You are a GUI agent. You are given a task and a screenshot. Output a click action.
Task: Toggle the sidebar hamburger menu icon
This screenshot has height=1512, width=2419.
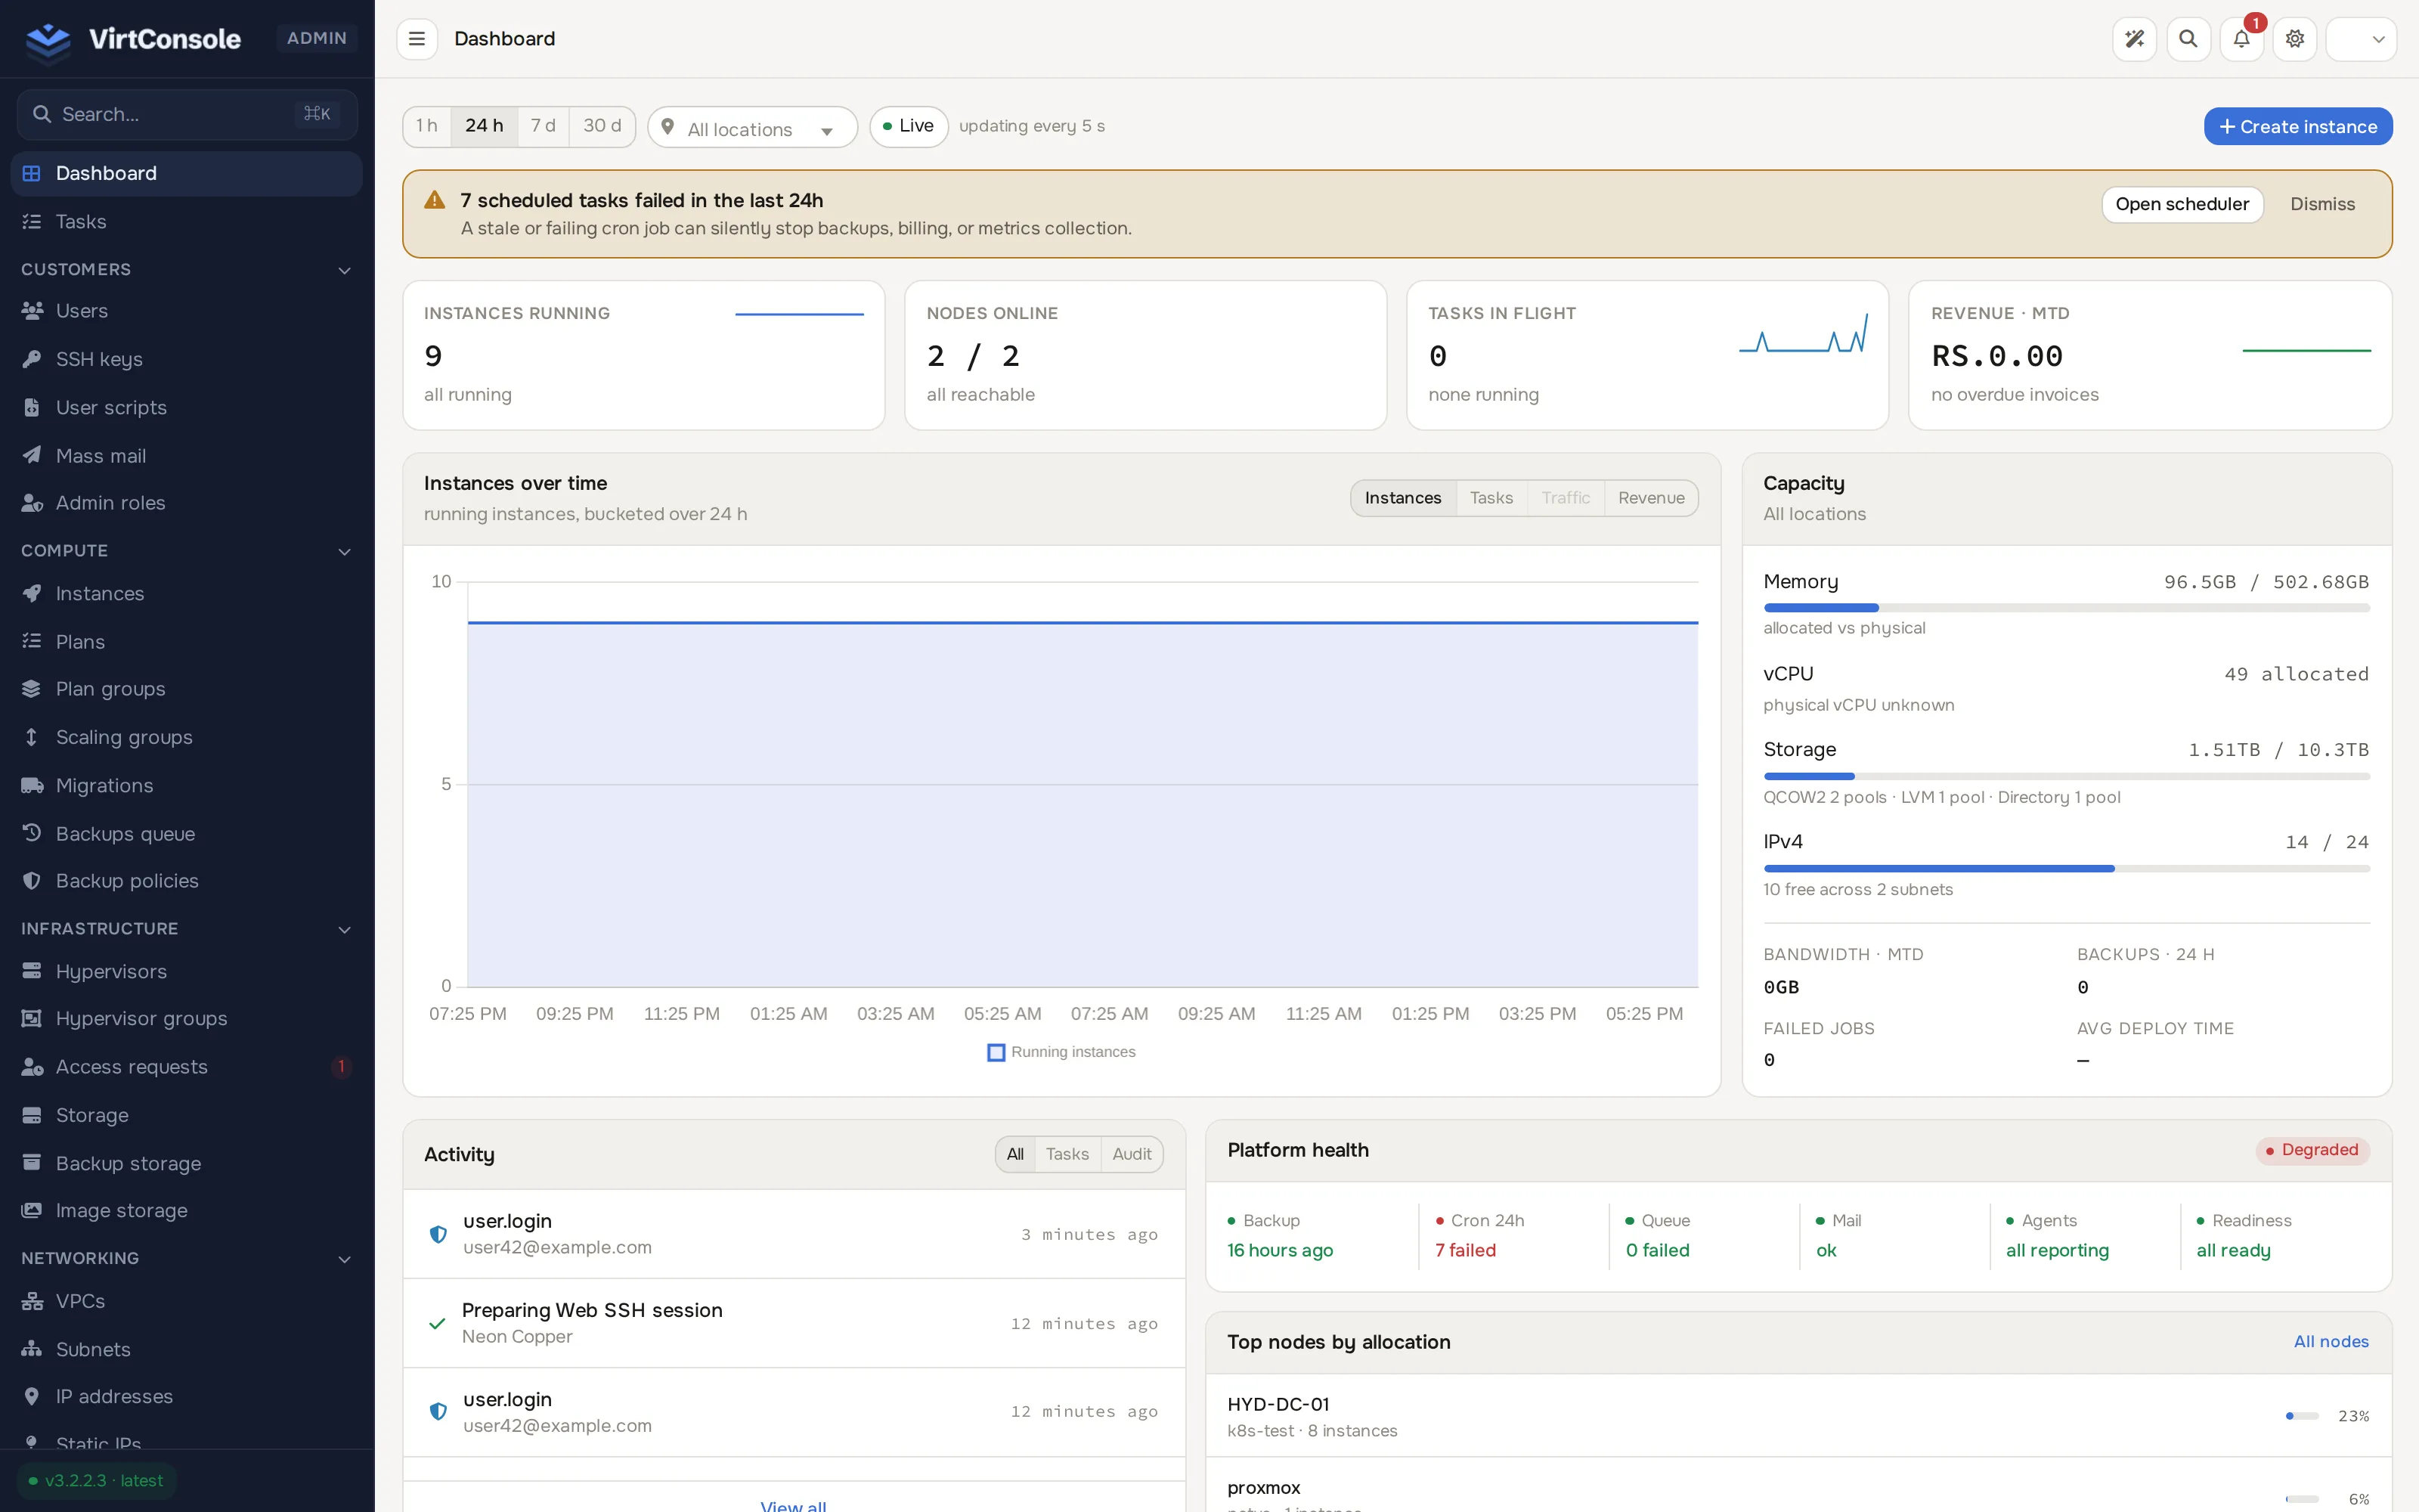click(417, 39)
